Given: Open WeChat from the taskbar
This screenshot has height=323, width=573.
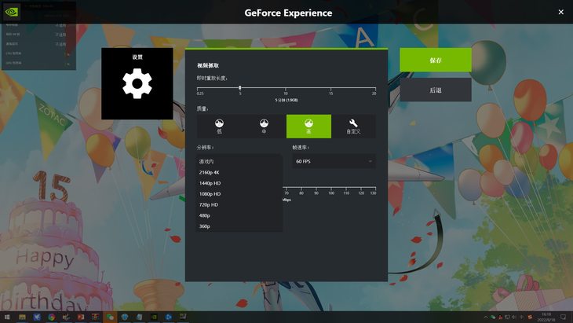Looking at the screenshot, I should click(110, 317).
